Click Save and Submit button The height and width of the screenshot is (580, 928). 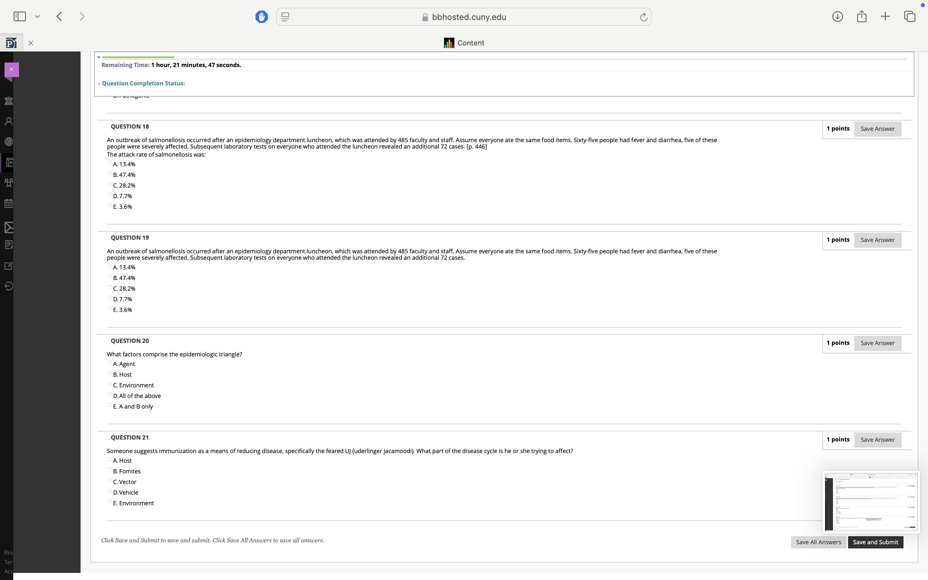pos(875,542)
